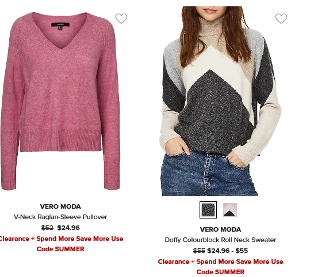Click VERO MODA brand above Doffy sweater
Screen dimensions: 314x277
pos(220,229)
